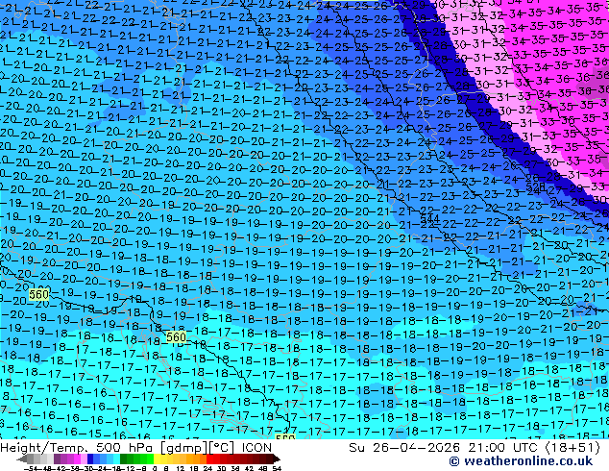This screenshot has width=609, height=471.
Task: Pick the cyan -18 swatch on scale
Action: point(116,459)
